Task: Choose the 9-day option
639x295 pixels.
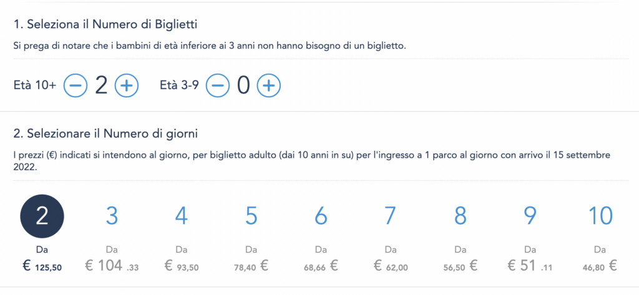Action: [530, 216]
